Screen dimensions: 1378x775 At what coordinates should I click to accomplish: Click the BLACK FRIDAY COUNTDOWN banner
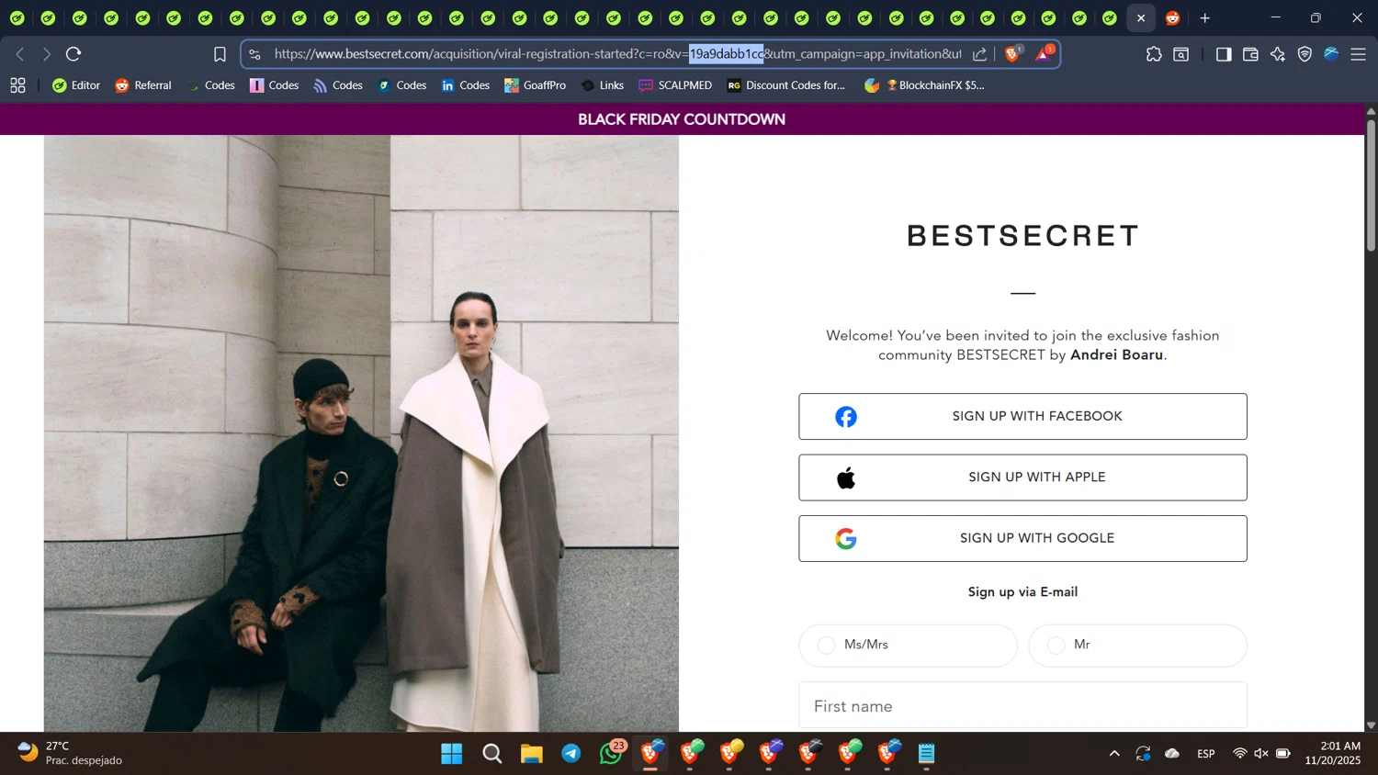point(682,119)
